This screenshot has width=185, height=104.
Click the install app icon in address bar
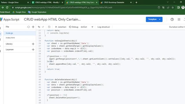point(159,8)
